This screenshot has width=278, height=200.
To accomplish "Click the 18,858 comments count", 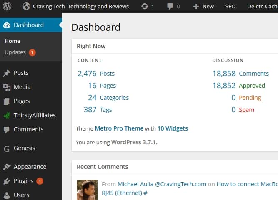I will click(224, 74).
